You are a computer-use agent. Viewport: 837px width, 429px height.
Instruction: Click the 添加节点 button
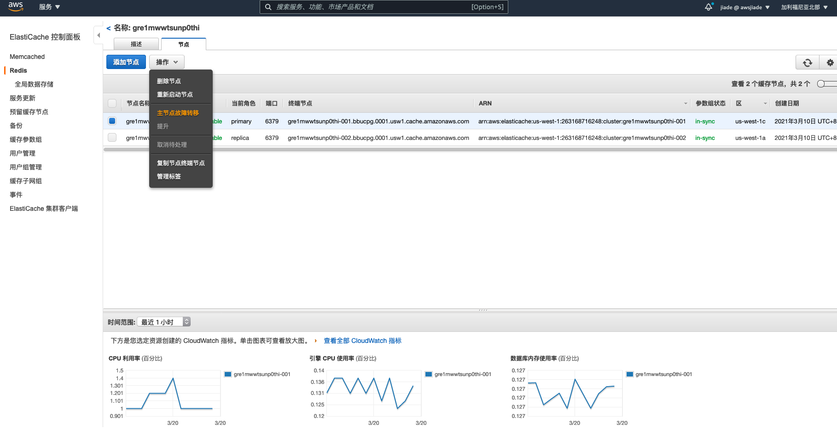tap(126, 62)
